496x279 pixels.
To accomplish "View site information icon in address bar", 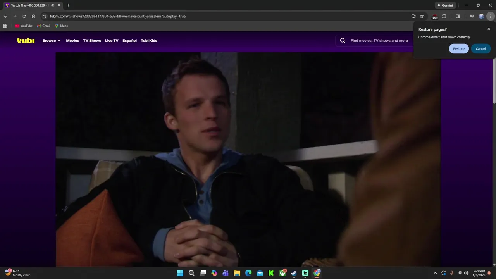I will 45,16.
